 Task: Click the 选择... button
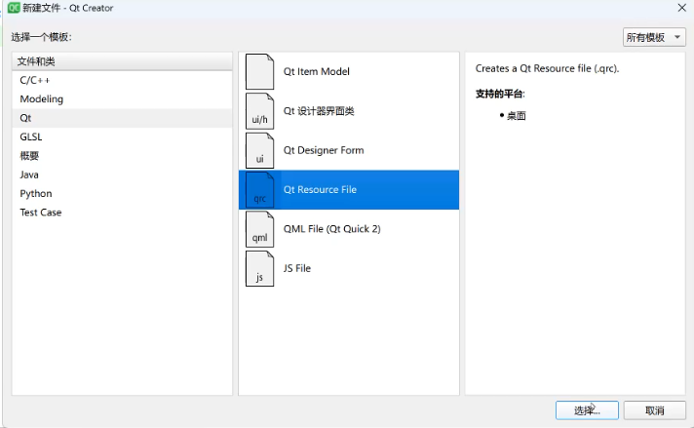(587, 410)
